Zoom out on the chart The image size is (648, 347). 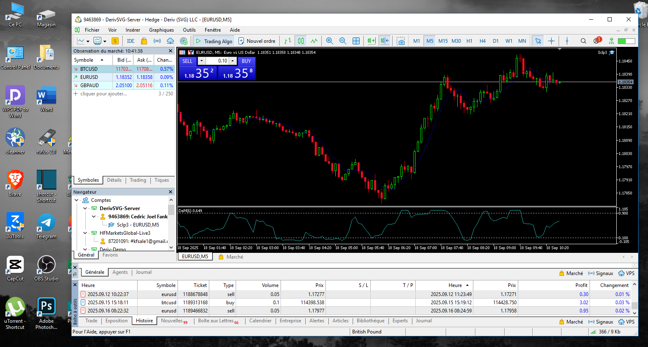click(x=343, y=41)
